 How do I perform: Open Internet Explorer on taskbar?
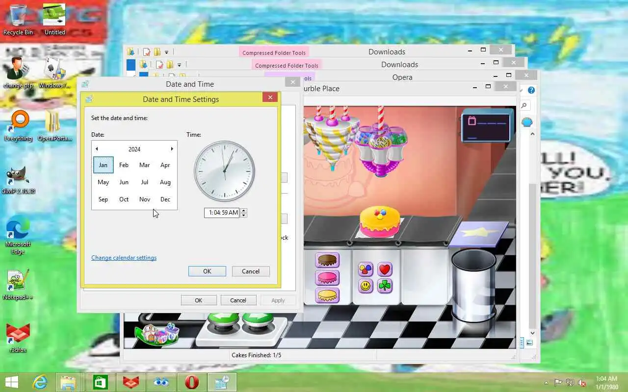click(40, 382)
